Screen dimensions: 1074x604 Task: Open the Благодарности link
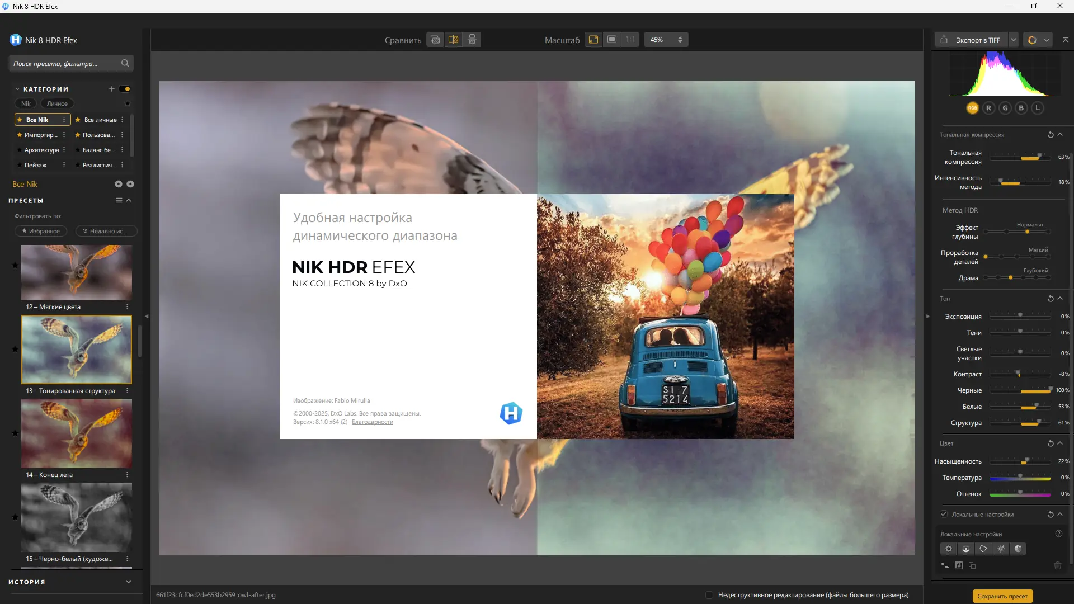click(372, 422)
